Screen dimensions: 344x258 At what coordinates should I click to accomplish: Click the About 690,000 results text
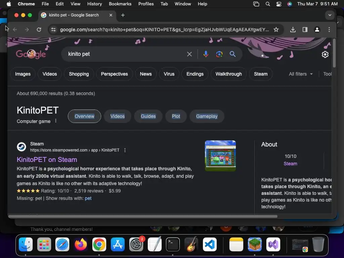point(56,93)
